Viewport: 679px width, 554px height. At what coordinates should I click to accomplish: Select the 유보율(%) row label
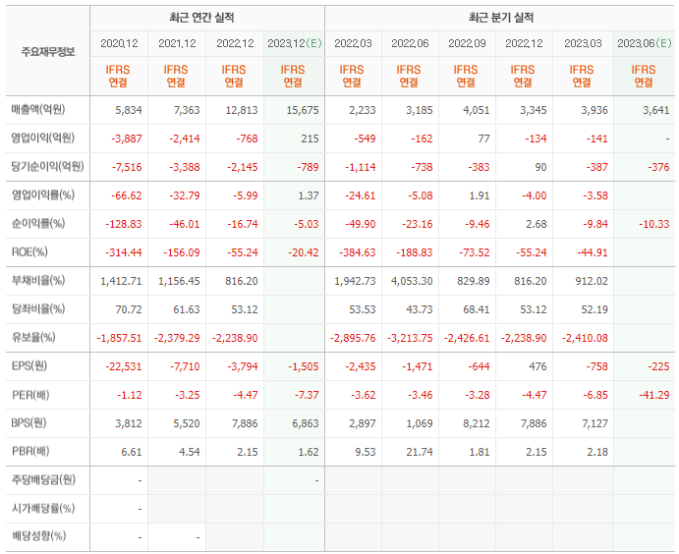click(33, 337)
